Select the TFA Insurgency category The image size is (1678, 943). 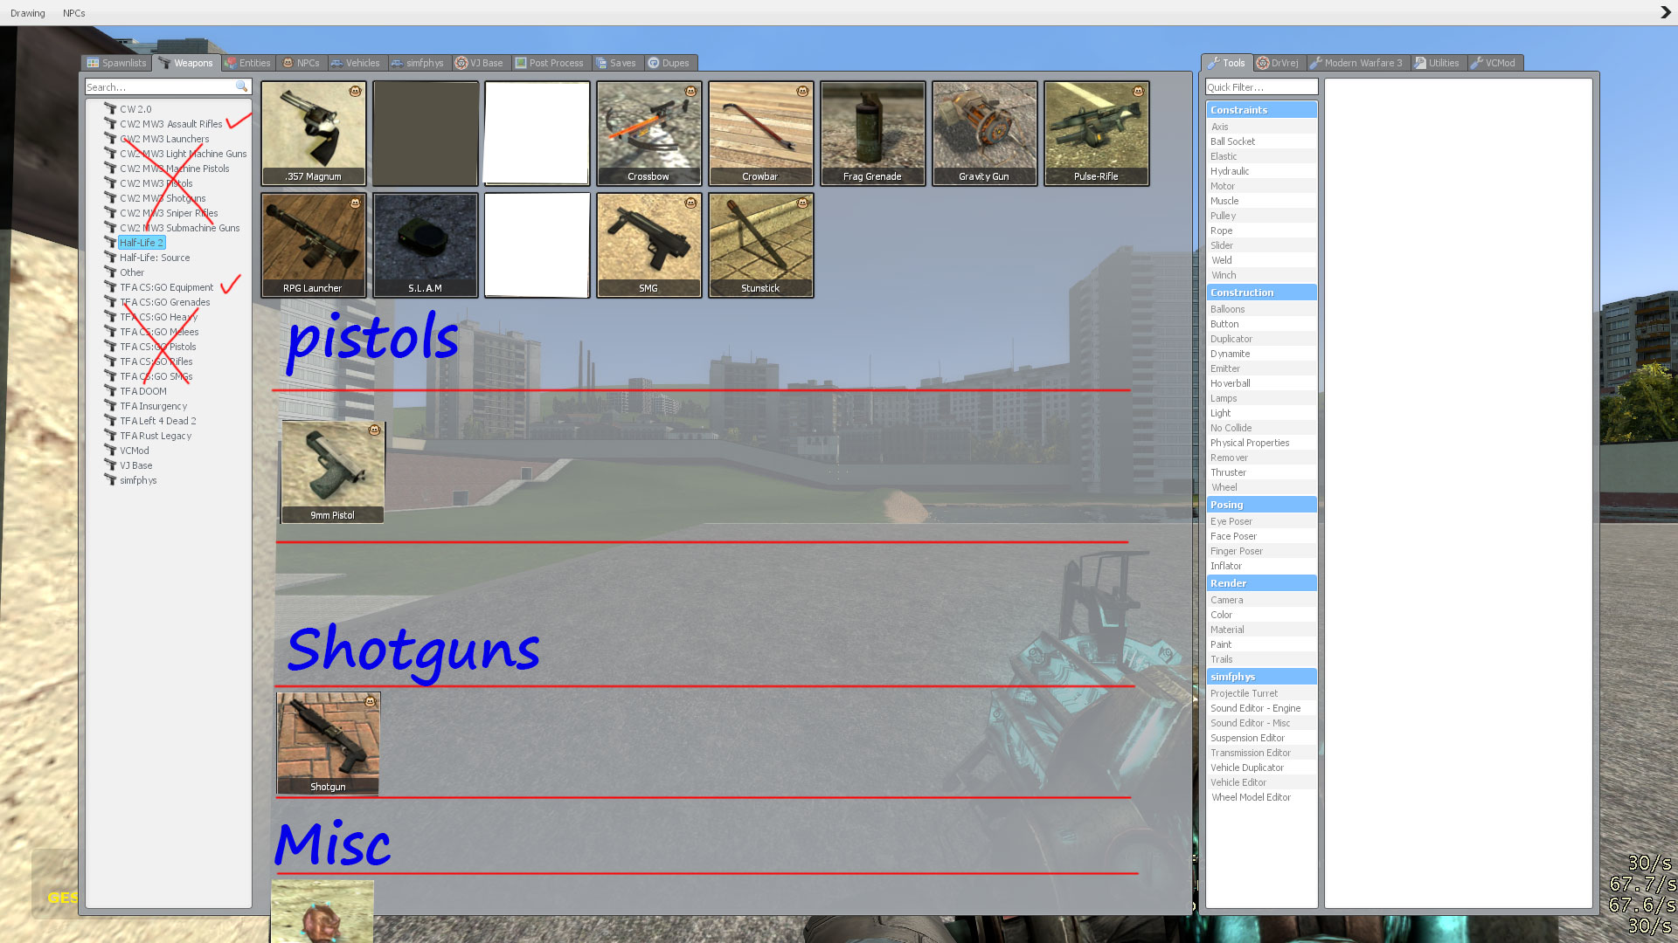pos(153,406)
